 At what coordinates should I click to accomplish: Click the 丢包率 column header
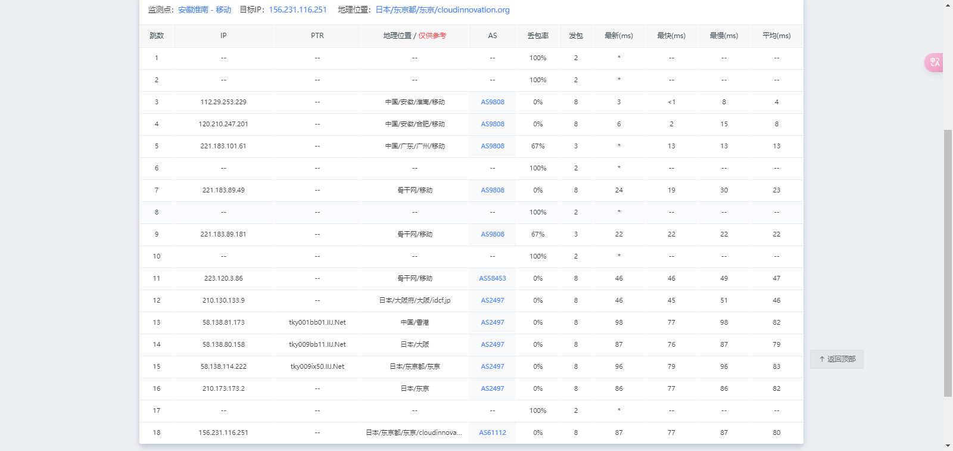(x=537, y=36)
